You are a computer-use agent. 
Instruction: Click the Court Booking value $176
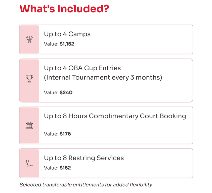tap(65, 134)
